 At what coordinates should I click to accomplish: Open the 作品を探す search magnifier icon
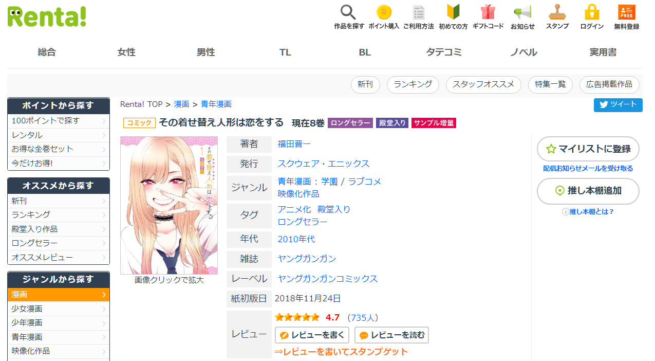(x=349, y=12)
